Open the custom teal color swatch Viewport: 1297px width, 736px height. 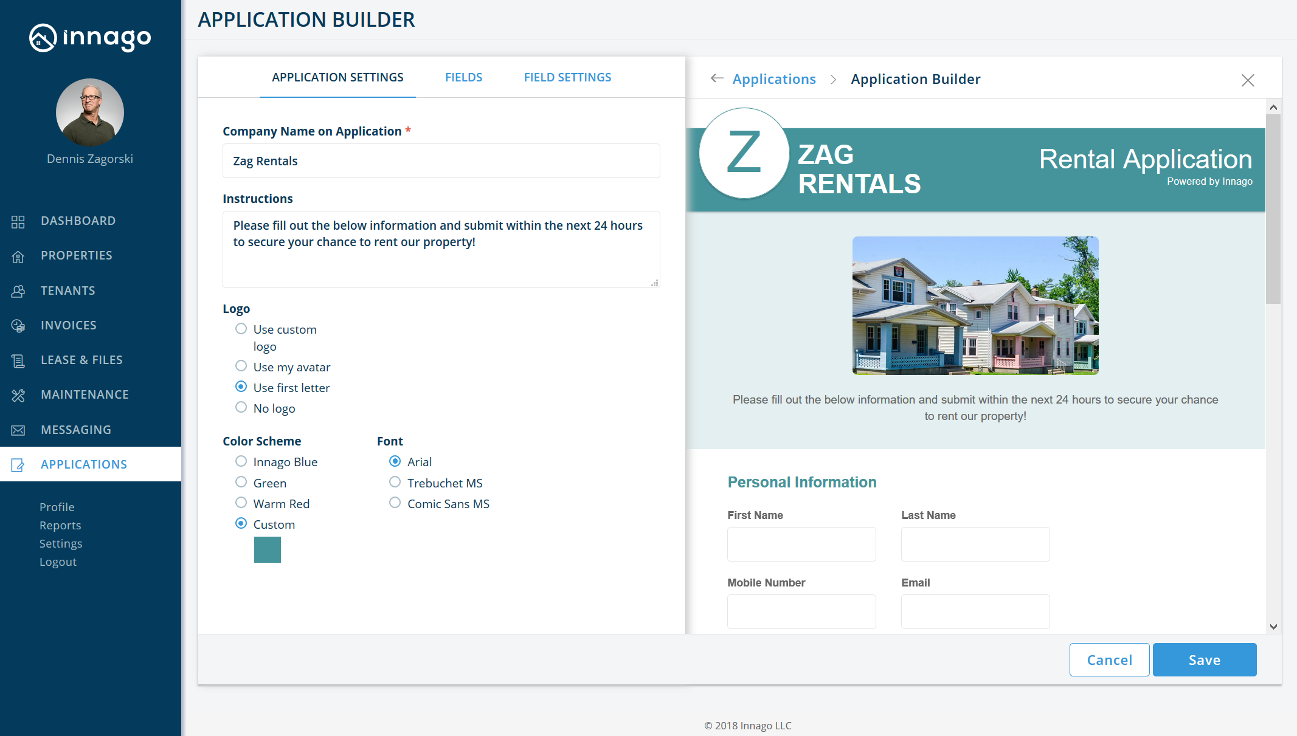(x=268, y=549)
